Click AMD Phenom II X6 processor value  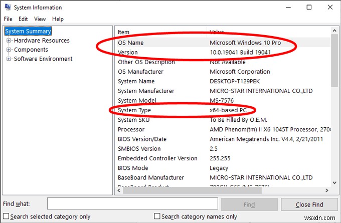pyautogui.click(x=270, y=129)
